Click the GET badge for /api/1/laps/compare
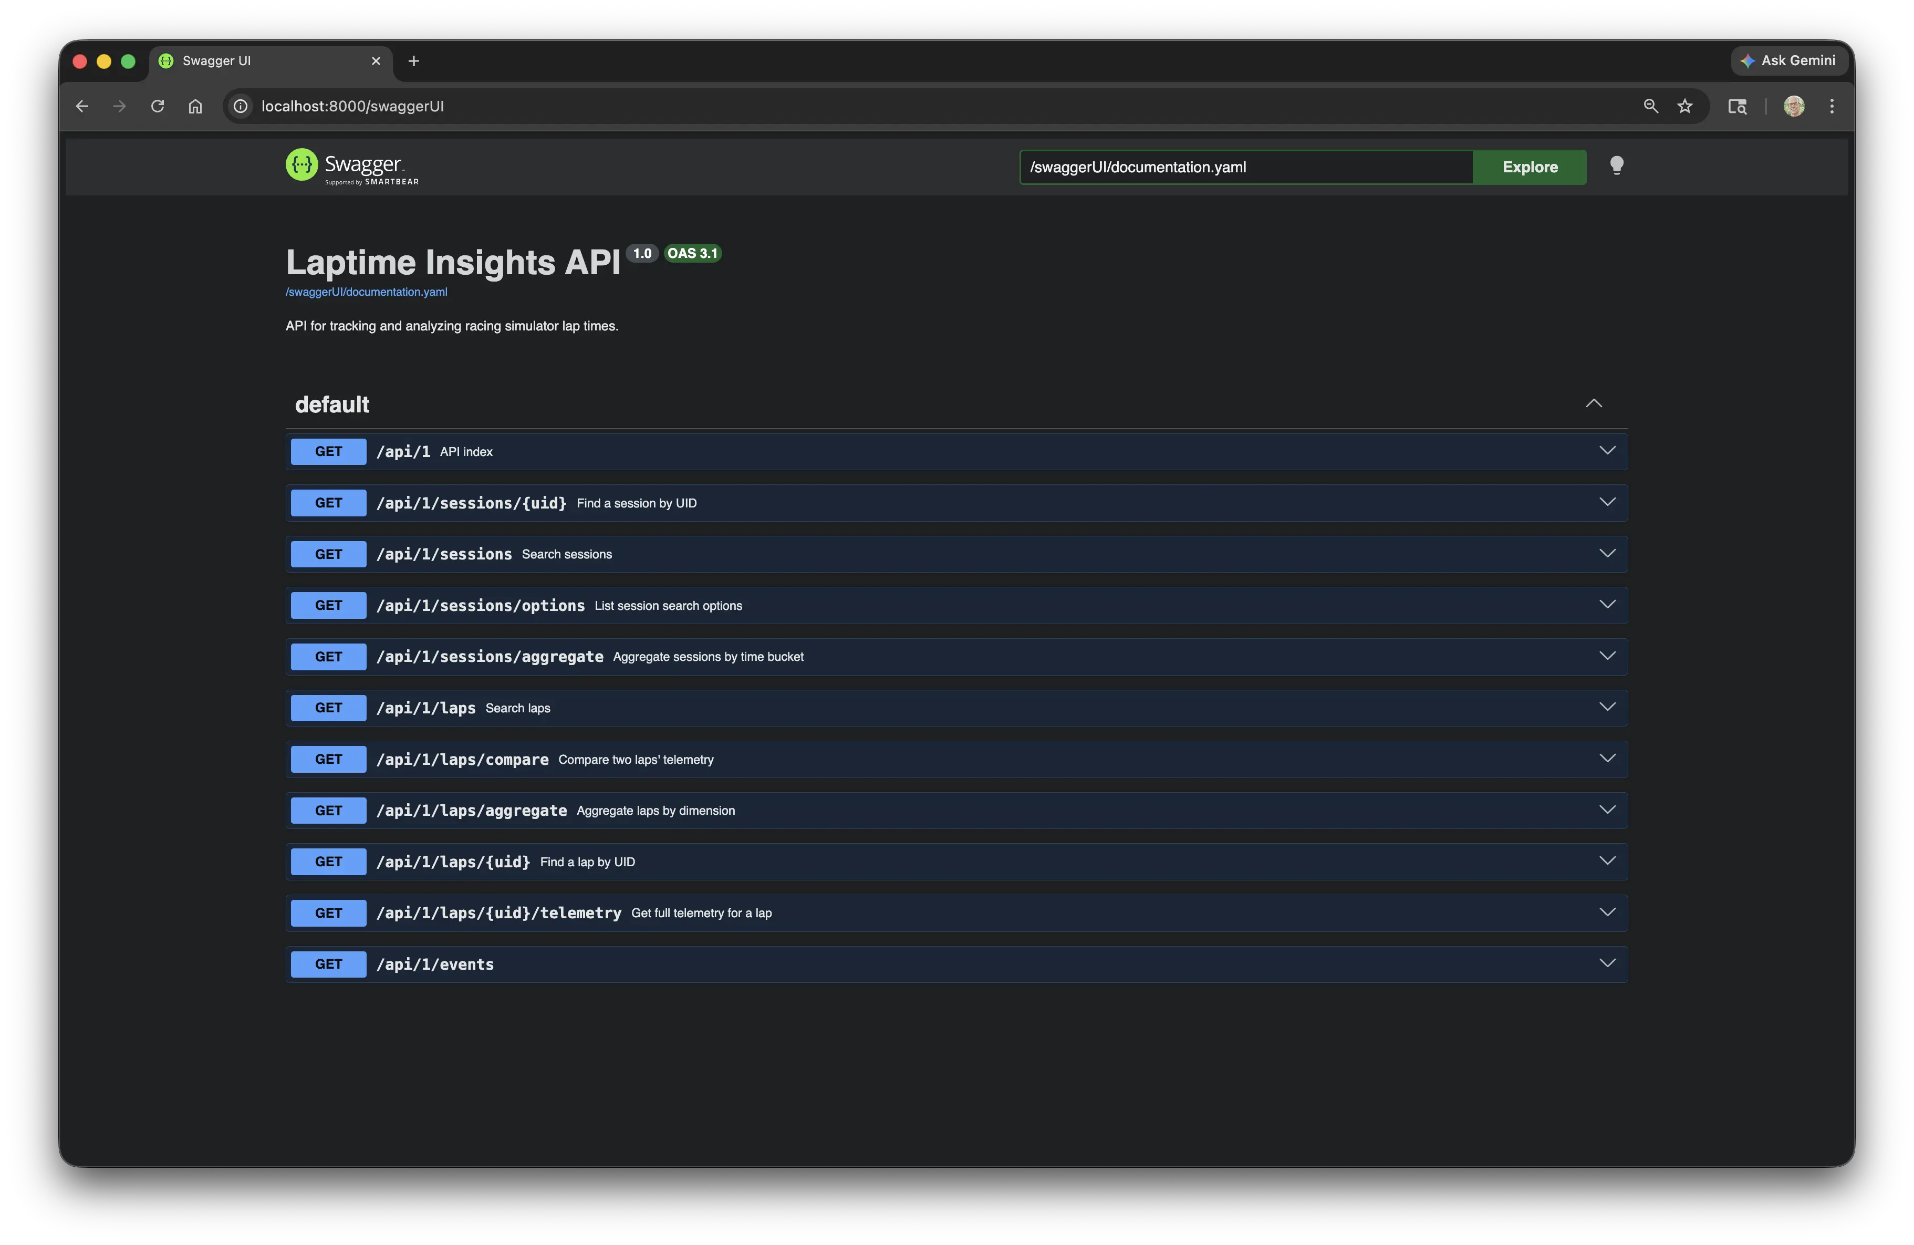Image resolution: width=1914 pixels, height=1245 pixels. click(x=328, y=759)
